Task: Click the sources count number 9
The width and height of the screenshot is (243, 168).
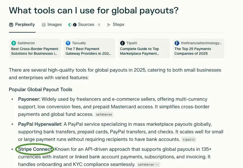Action: [x=99, y=25]
